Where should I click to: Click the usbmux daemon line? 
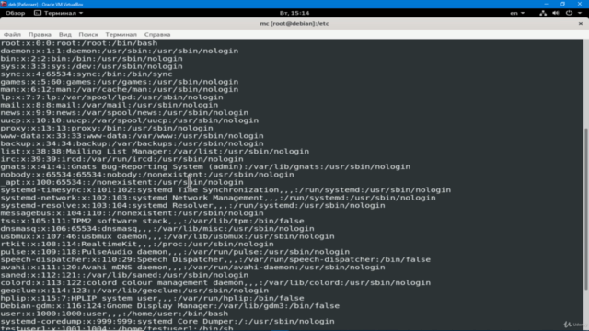click(167, 236)
